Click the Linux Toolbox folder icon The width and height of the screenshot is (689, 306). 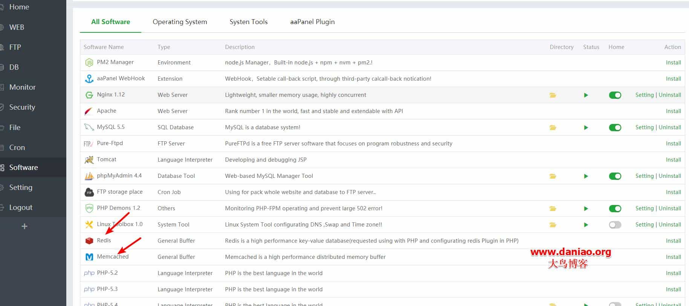[553, 225]
